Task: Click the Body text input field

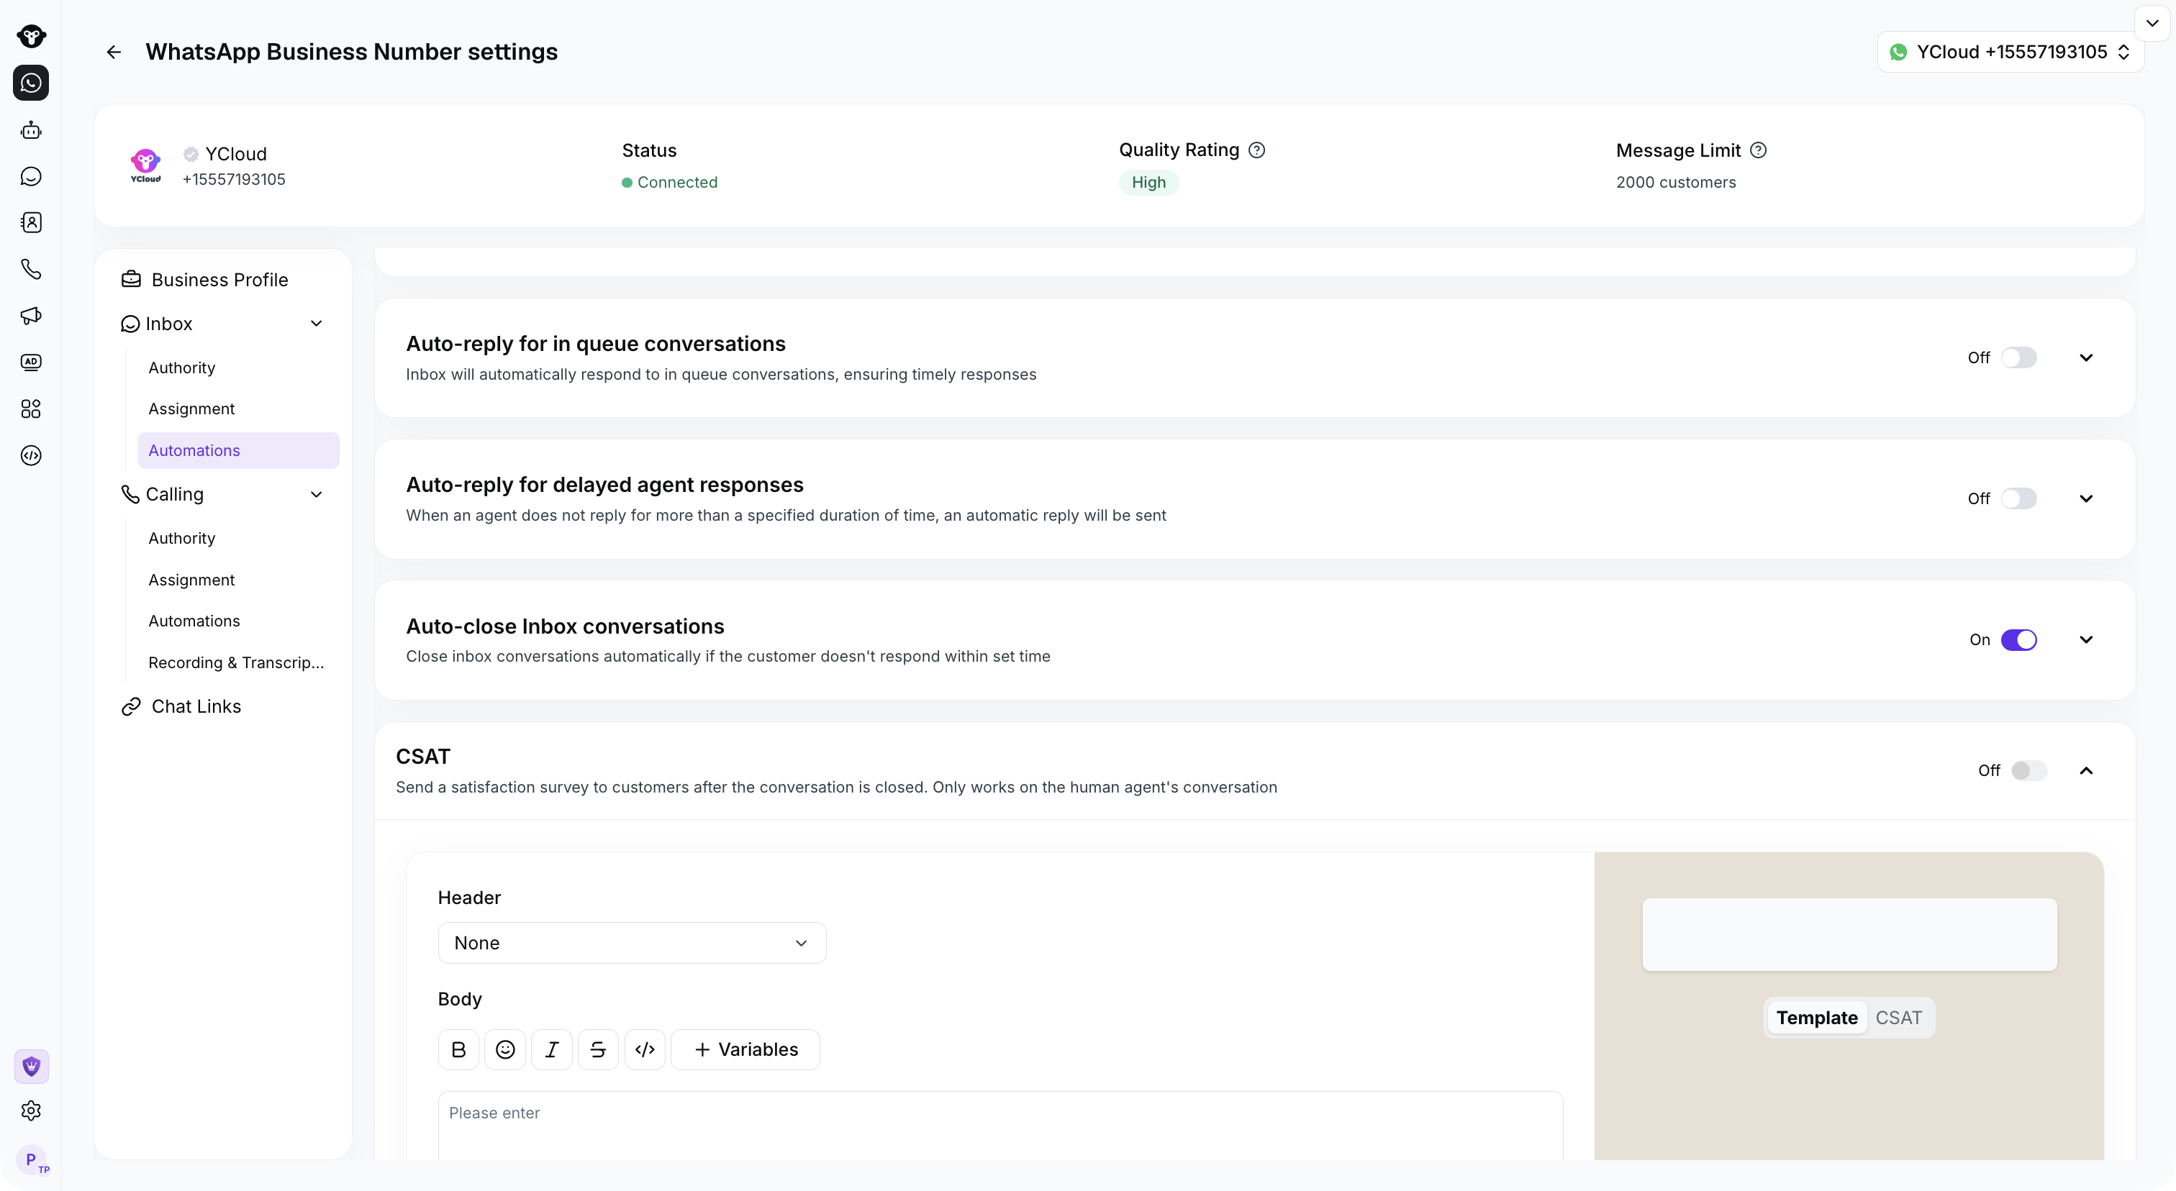Action: (x=1000, y=1127)
